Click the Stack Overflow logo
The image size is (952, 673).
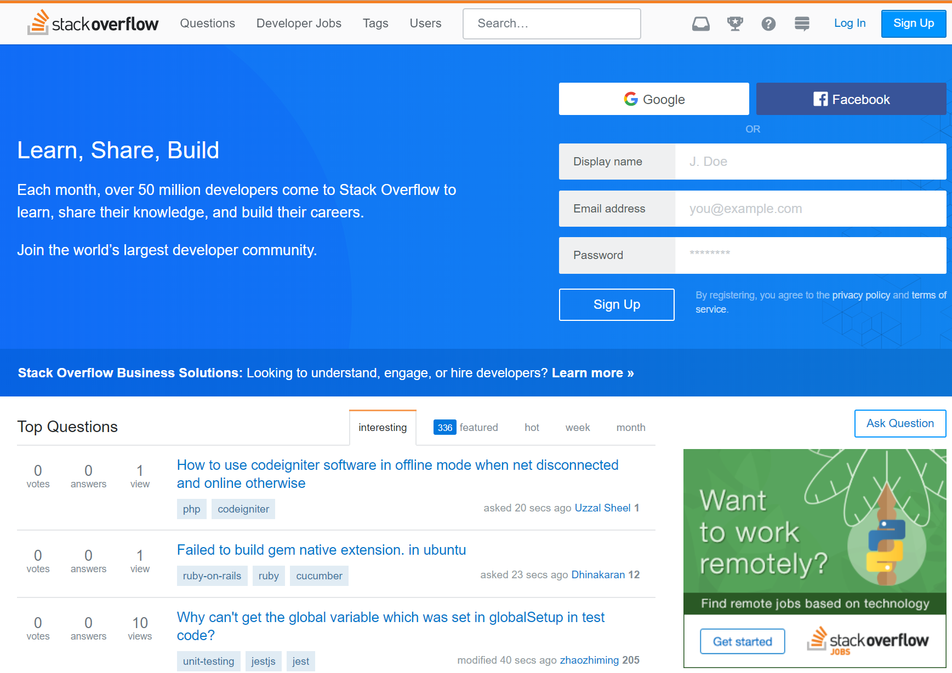(x=93, y=23)
